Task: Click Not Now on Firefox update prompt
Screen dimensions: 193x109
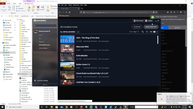Action: (x=177, y=28)
